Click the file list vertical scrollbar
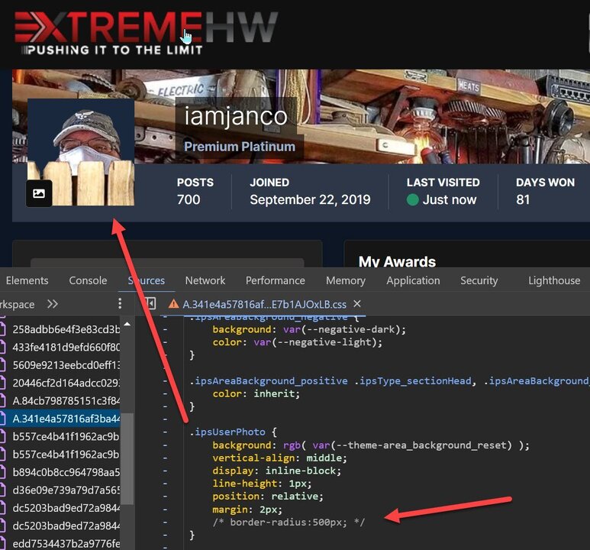Screen dimensions: 590x550 (128, 458)
